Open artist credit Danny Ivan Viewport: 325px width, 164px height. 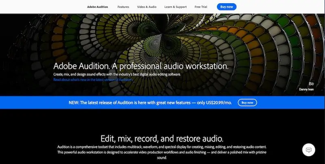point(307,89)
